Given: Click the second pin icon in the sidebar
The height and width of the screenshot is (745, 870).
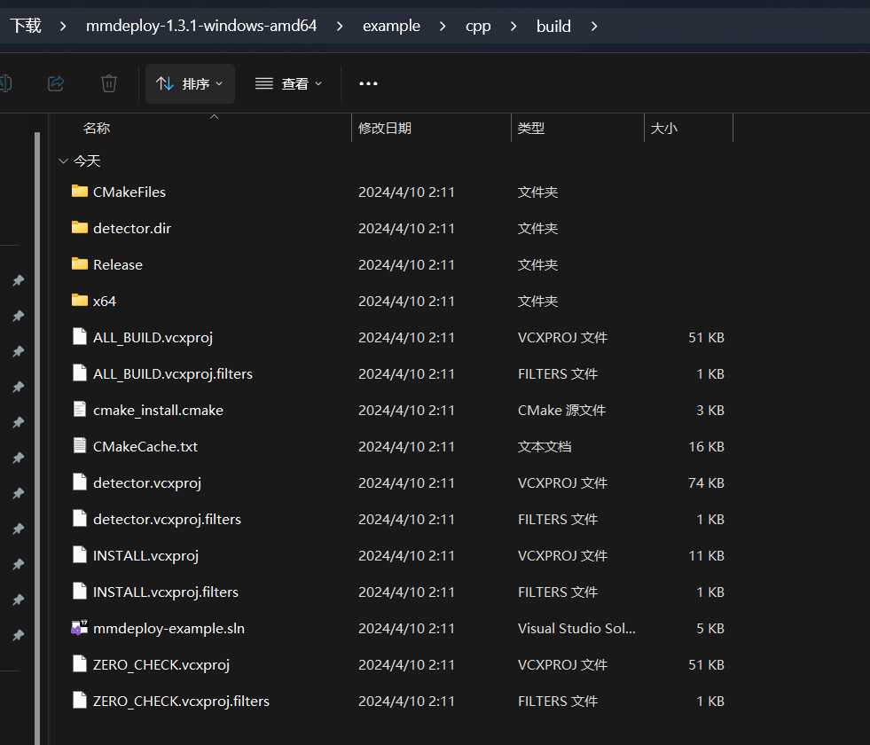Looking at the screenshot, I should pos(20,316).
